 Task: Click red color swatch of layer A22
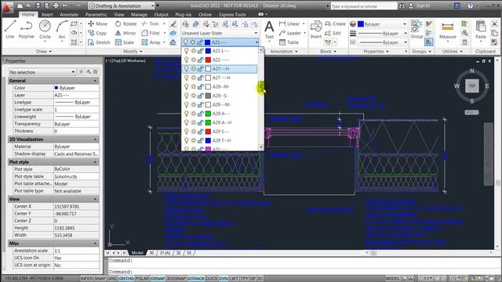click(x=208, y=60)
